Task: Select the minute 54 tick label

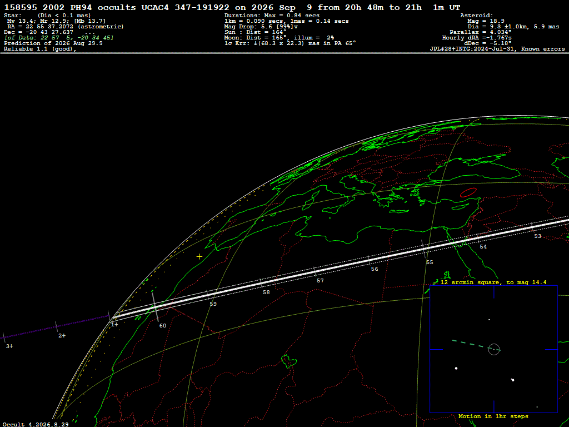Action: pos(483,247)
